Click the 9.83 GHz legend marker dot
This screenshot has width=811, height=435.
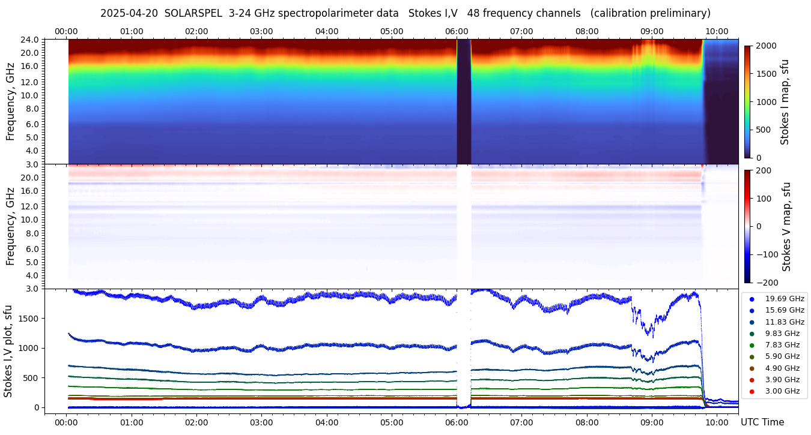(752, 334)
